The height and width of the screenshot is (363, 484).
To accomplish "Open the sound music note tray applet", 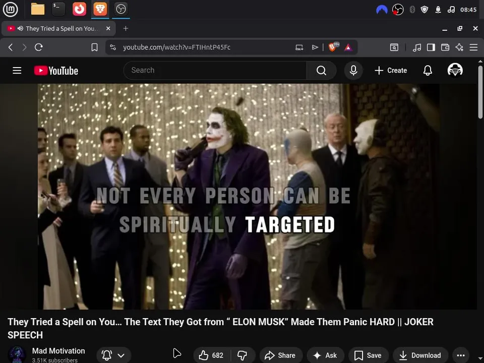I will [451, 10].
